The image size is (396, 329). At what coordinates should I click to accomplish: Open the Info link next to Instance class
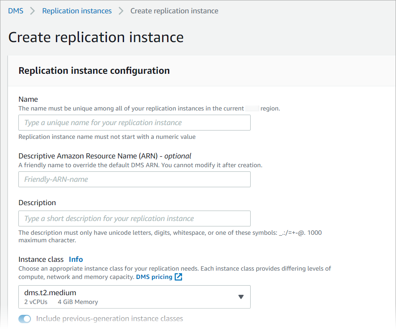click(x=76, y=259)
